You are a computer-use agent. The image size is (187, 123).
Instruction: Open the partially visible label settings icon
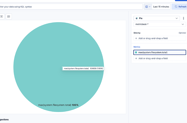tap(2, 16)
